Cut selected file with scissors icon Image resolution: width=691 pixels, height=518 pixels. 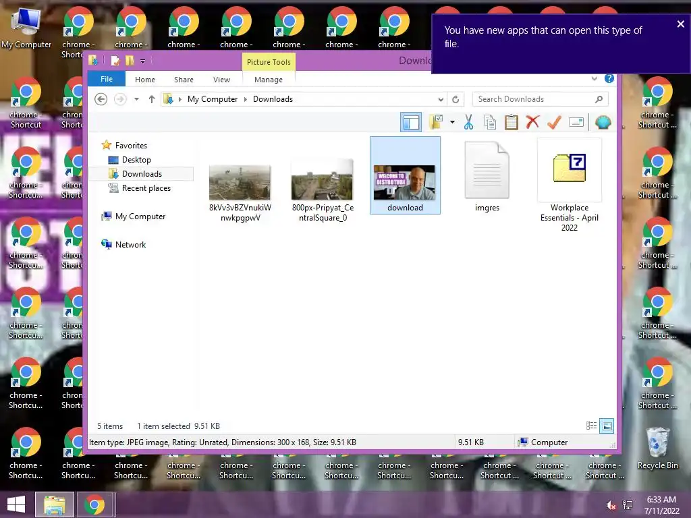468,122
